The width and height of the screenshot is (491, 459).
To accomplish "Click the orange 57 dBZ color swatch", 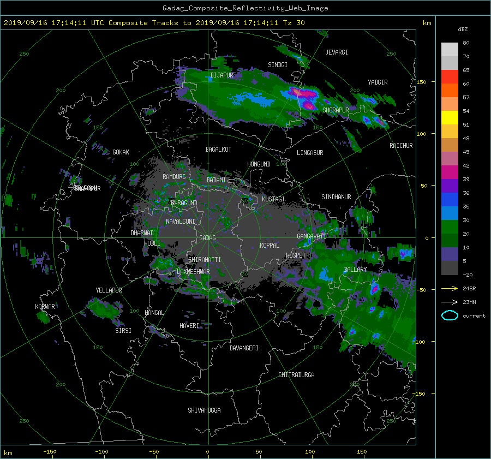I will (450, 91).
